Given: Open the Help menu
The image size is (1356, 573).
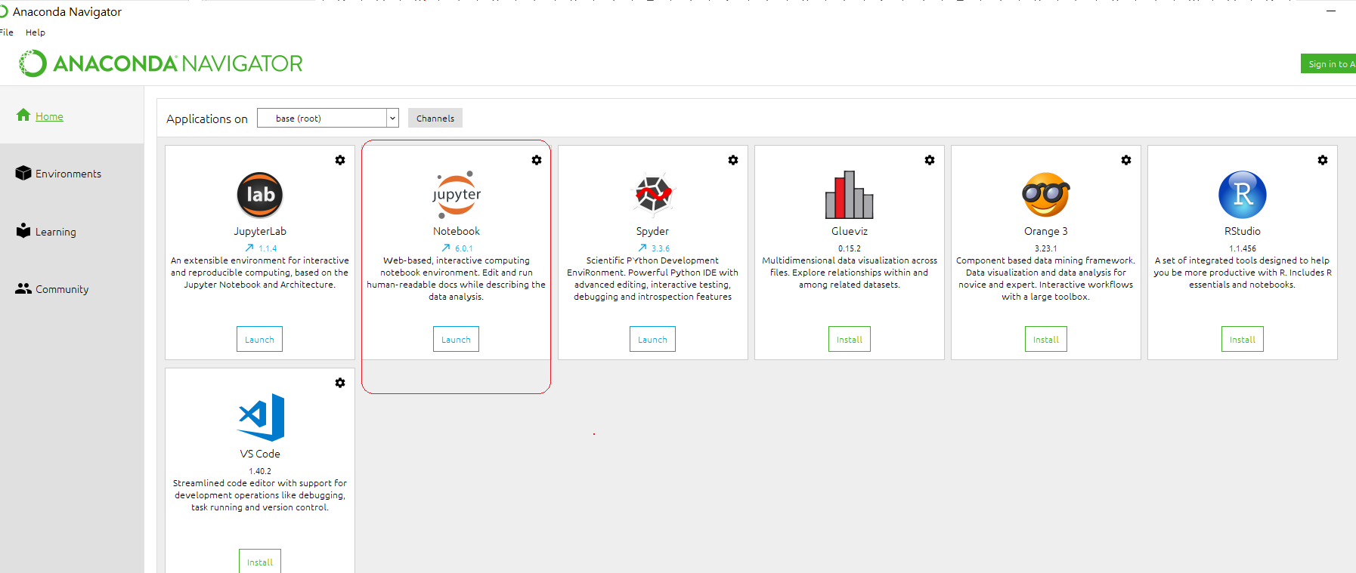Looking at the screenshot, I should [36, 32].
